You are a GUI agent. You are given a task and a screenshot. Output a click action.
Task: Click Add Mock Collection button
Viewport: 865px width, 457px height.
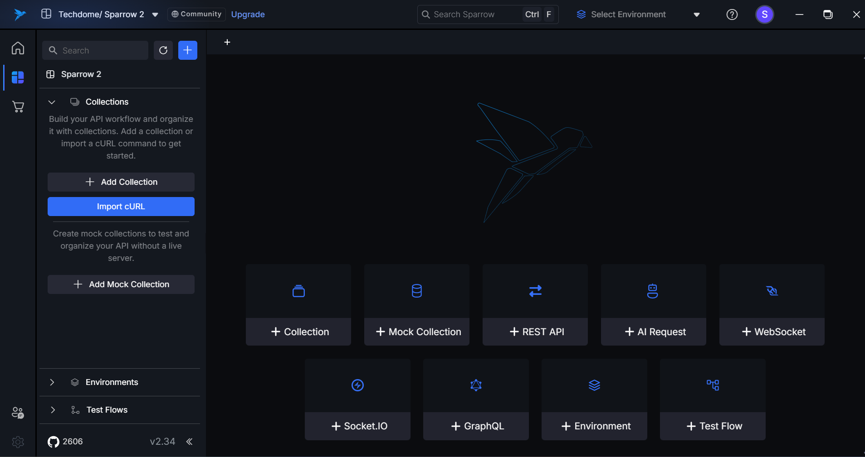point(121,284)
